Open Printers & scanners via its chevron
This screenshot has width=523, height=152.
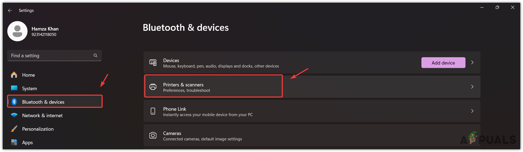point(472,87)
